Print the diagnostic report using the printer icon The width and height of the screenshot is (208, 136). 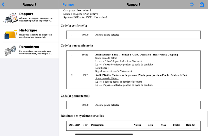192,4
